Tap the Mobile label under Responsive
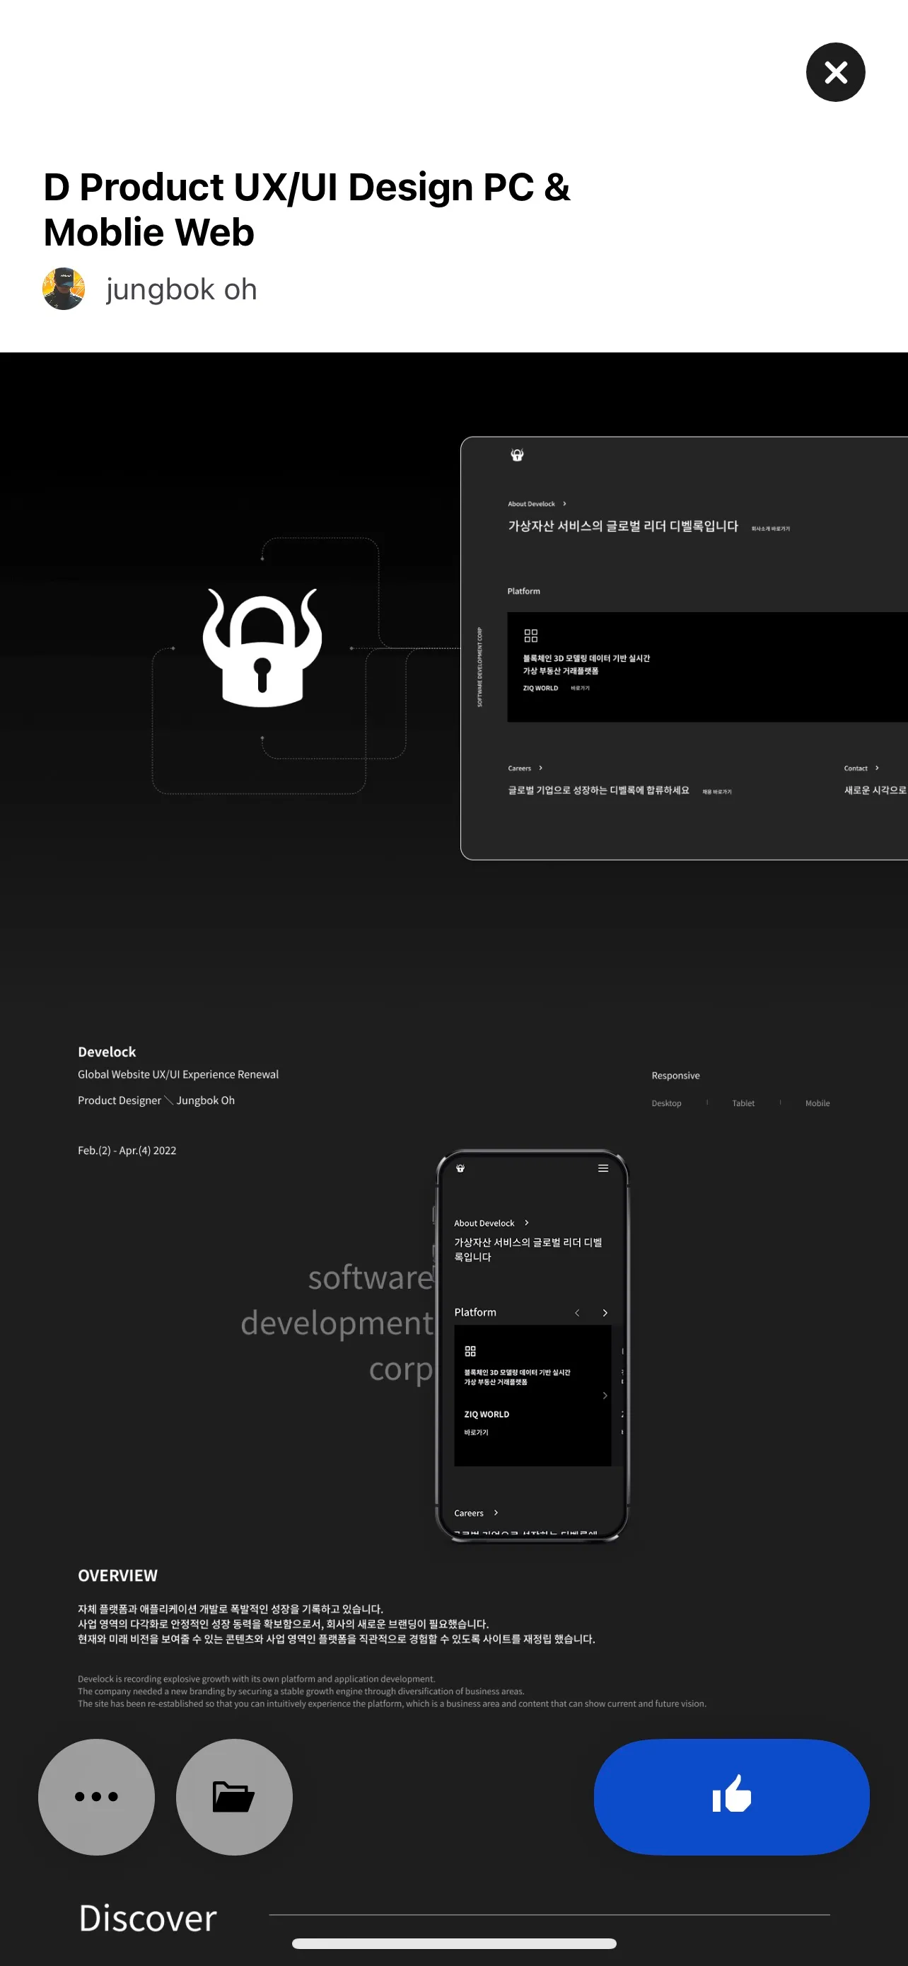The image size is (908, 1966). 817,1103
